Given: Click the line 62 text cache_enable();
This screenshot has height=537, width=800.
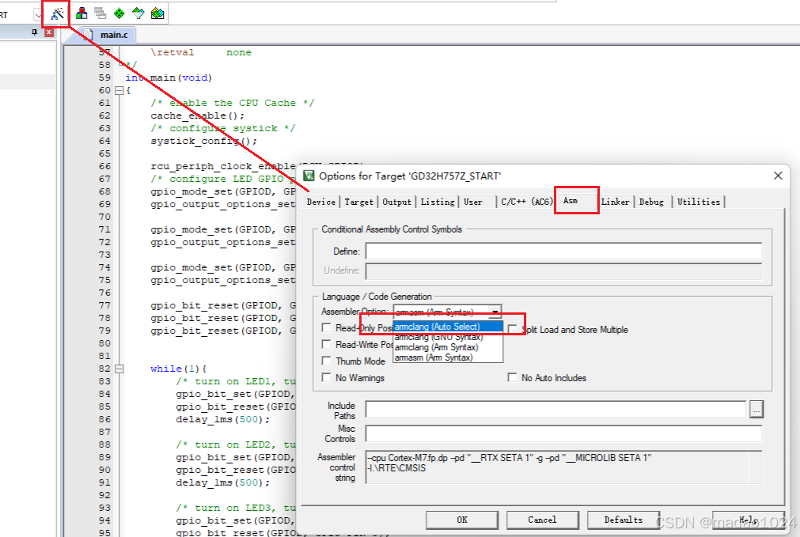Looking at the screenshot, I should [x=198, y=115].
